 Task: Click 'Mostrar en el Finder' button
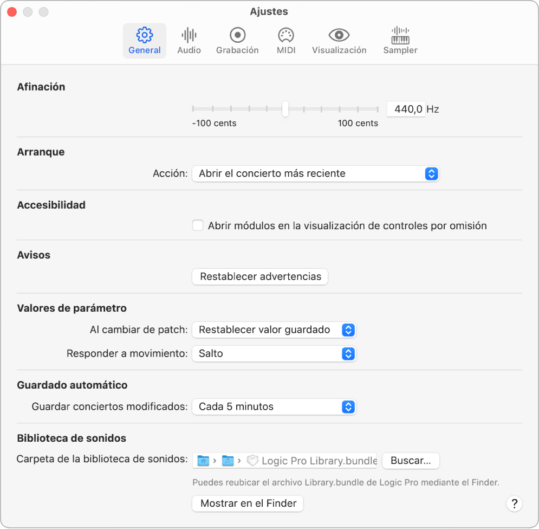point(248,504)
